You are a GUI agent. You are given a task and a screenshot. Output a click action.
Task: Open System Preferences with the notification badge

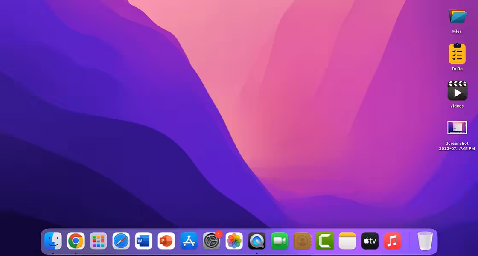tap(212, 241)
